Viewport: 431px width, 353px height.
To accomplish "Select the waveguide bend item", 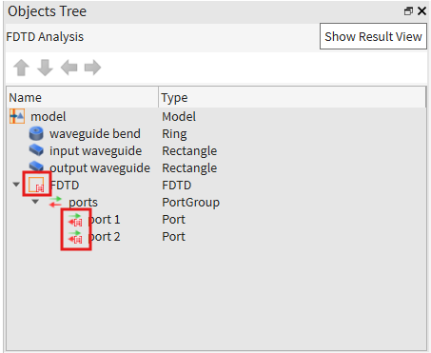I will pos(95,133).
